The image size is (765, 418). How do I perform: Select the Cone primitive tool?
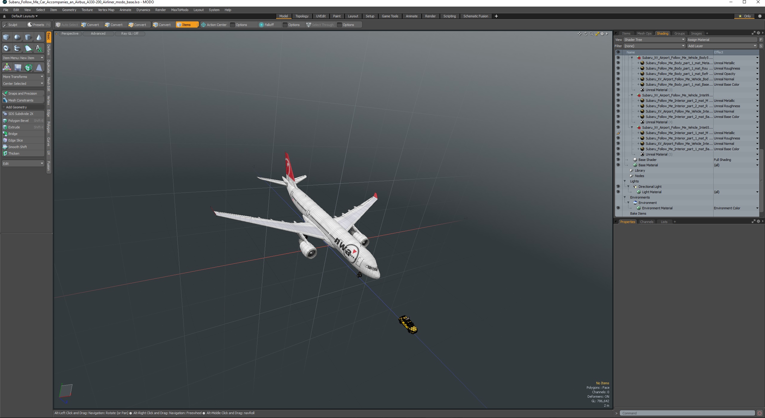[x=39, y=37]
